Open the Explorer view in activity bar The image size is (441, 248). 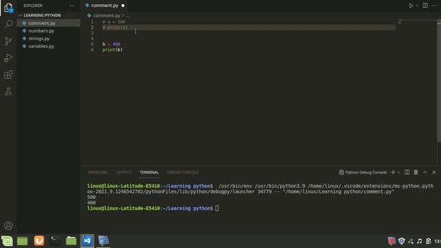[x=8, y=8]
